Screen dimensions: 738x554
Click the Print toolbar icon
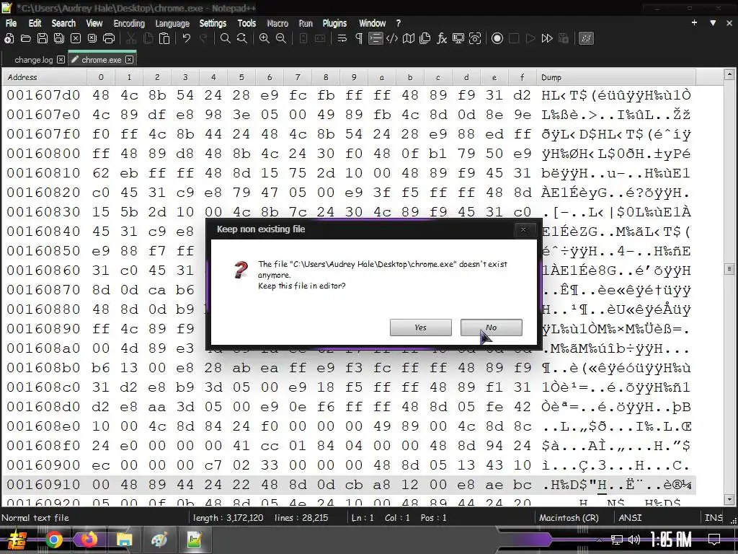coord(109,39)
